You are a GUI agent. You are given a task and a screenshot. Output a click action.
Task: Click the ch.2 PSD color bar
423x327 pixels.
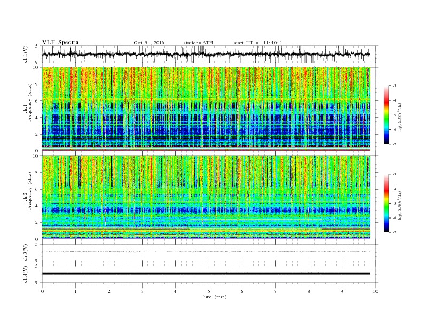(387, 204)
